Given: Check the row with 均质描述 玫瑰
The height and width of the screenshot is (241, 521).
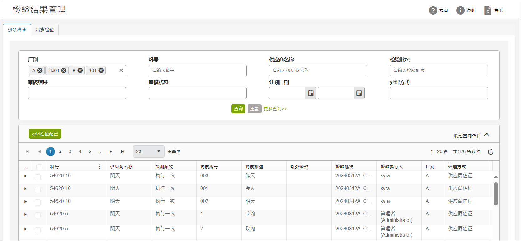Looking at the screenshot, I should (38, 230).
